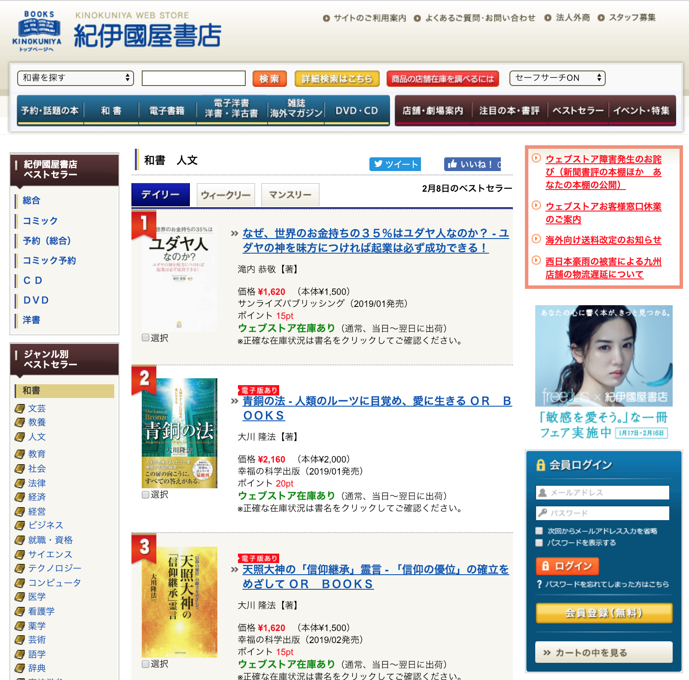Click the 青銅の法 book cover thumbnail
The image size is (689, 680).
point(180,433)
